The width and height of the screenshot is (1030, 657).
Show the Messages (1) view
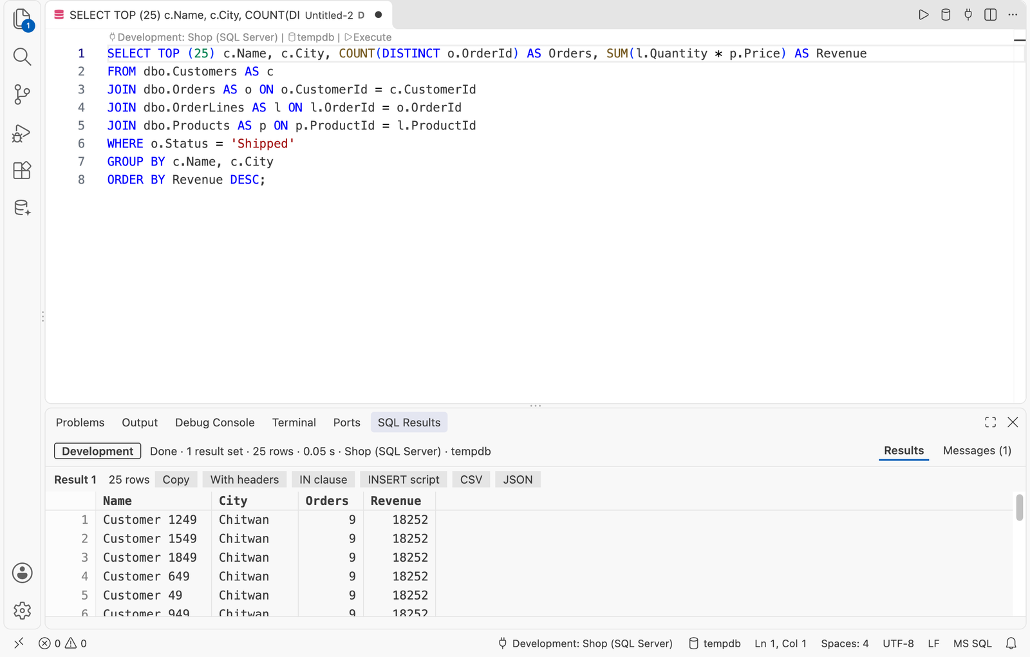click(977, 451)
